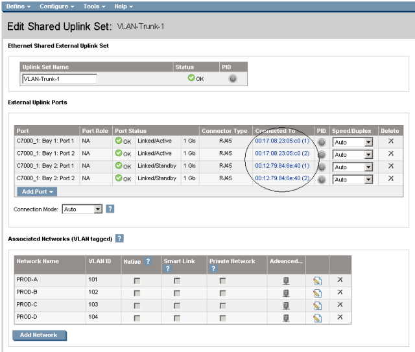
Task: Click PID icon for Bay 2: Port 2
Action: [x=322, y=179]
